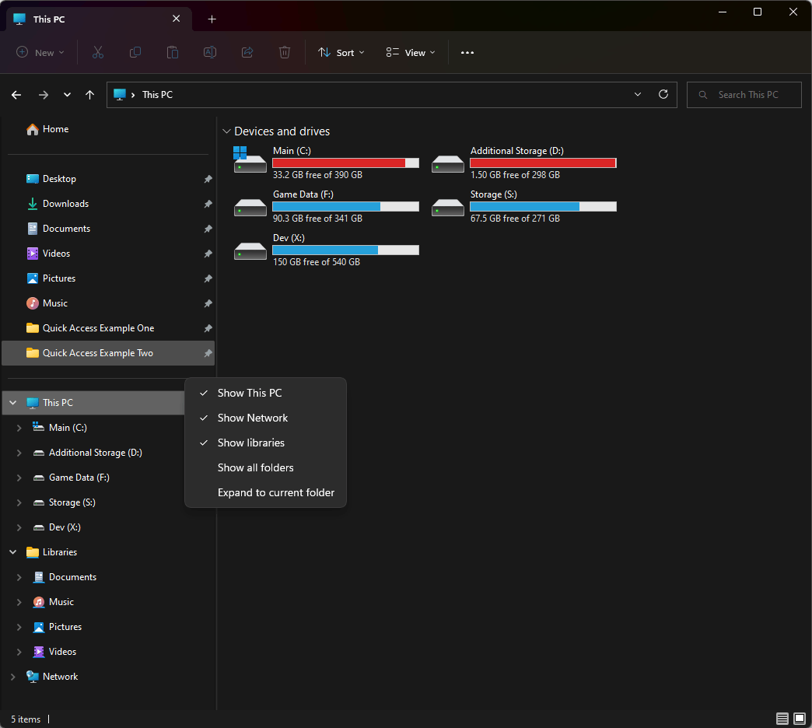The height and width of the screenshot is (728, 812).
Task: Choose Expand to current folder
Action: pos(265,492)
